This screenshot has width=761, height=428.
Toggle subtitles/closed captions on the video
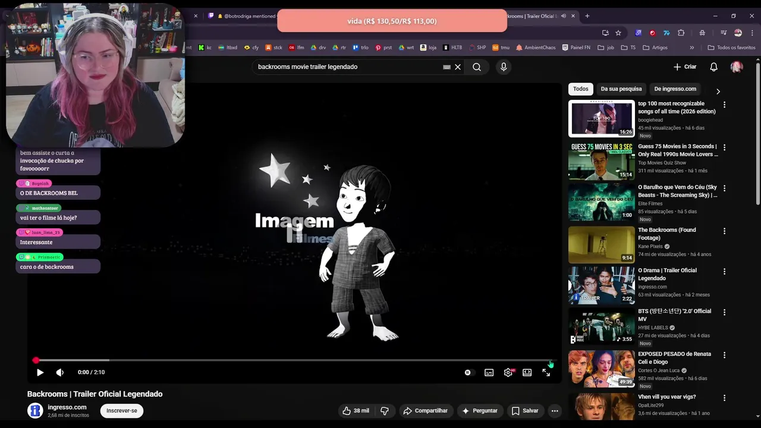click(489, 373)
